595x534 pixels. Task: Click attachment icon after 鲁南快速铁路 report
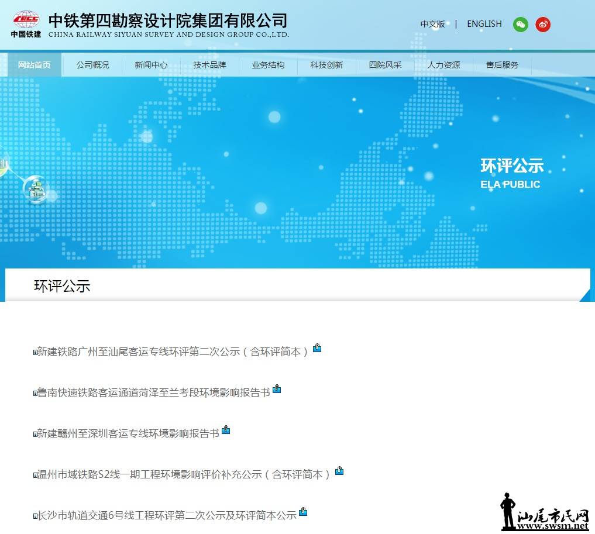[x=277, y=389]
